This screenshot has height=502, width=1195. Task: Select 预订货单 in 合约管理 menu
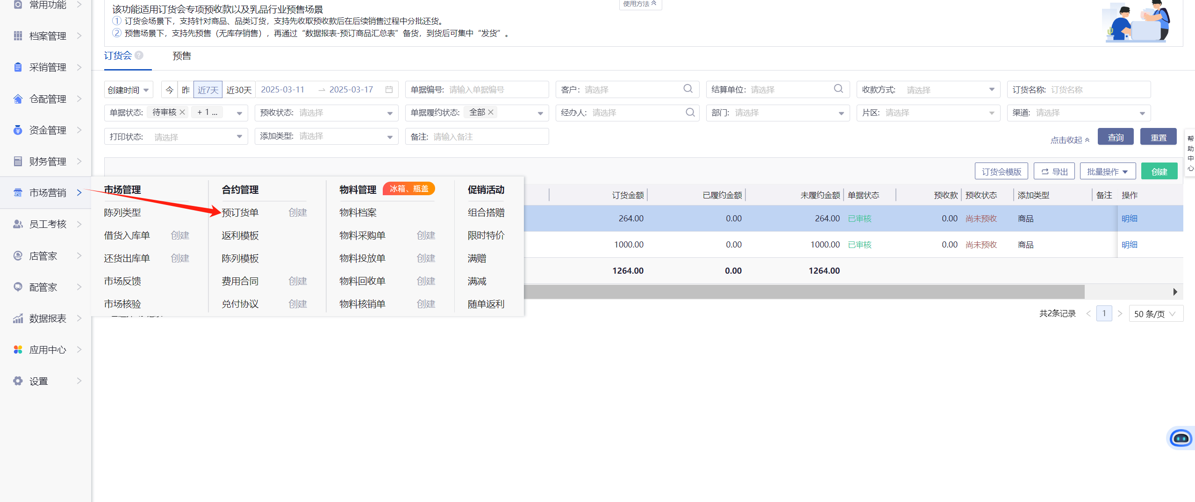[x=240, y=213]
